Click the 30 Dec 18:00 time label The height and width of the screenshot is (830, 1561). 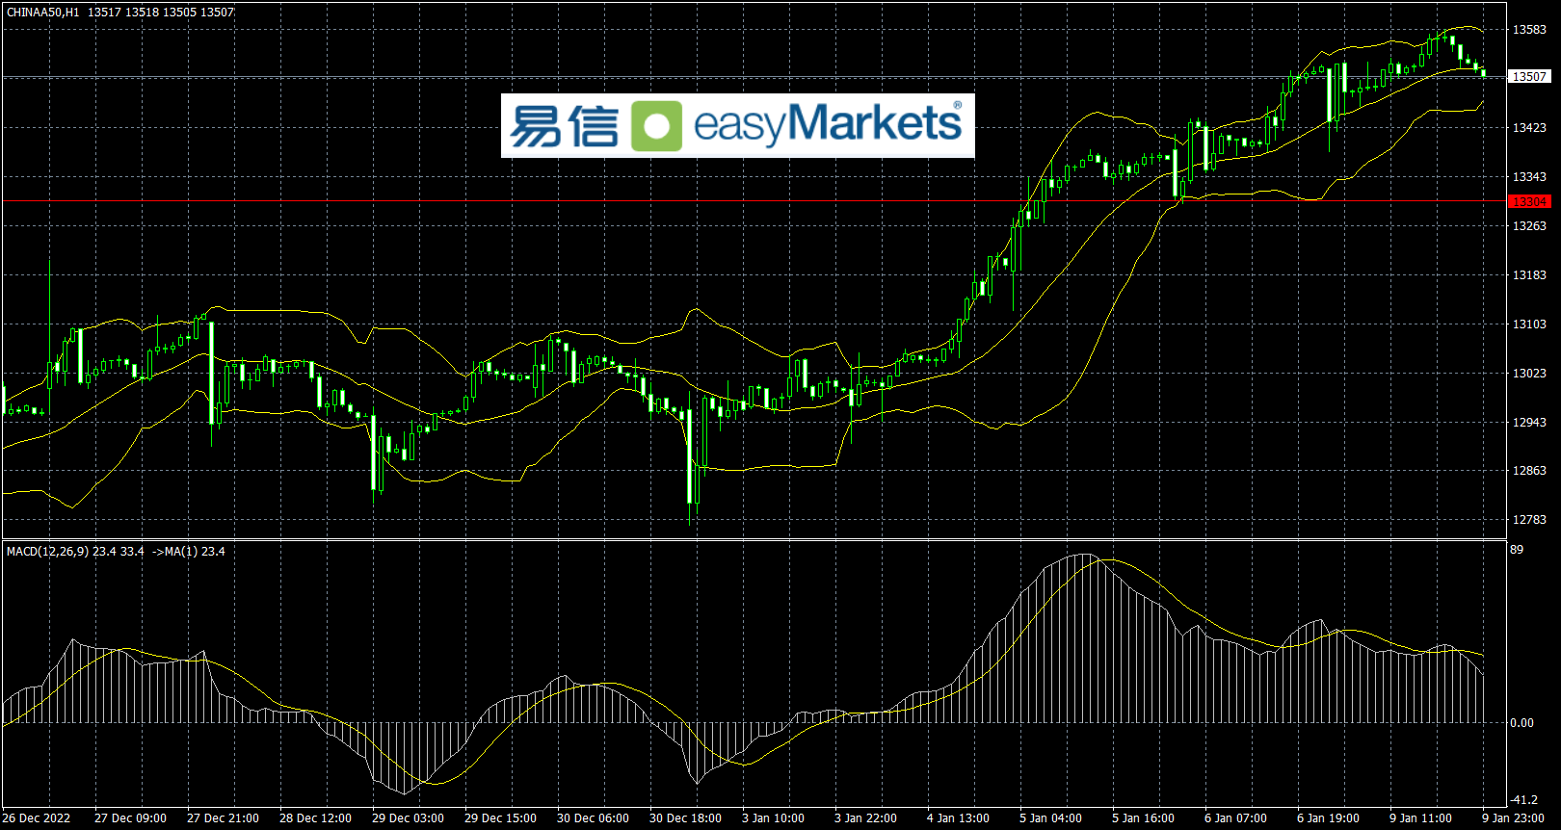point(685,818)
